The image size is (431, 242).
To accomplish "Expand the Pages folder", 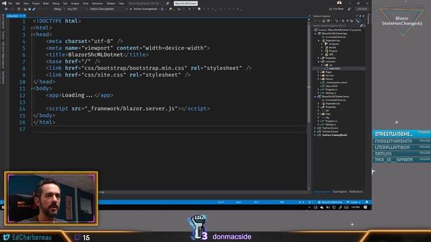I will [x=319, y=72].
